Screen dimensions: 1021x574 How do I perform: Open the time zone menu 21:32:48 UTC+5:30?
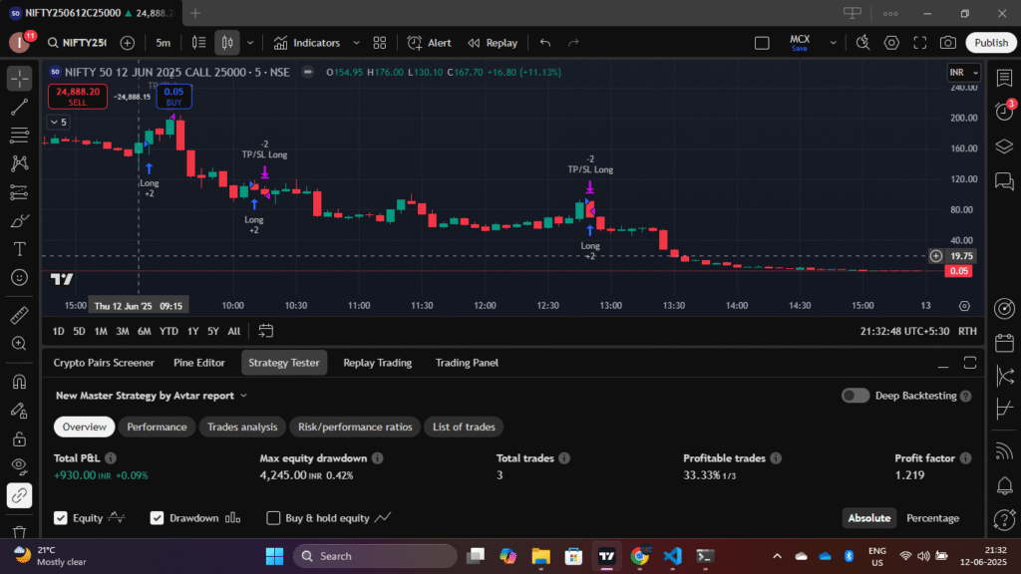pyautogui.click(x=904, y=331)
